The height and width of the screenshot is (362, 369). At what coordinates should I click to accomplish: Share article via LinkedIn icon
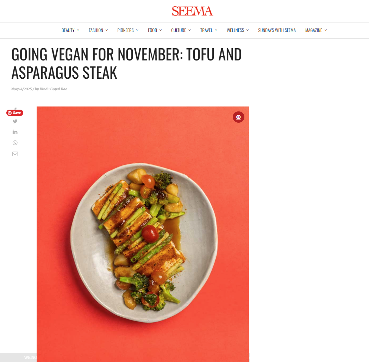coord(15,132)
